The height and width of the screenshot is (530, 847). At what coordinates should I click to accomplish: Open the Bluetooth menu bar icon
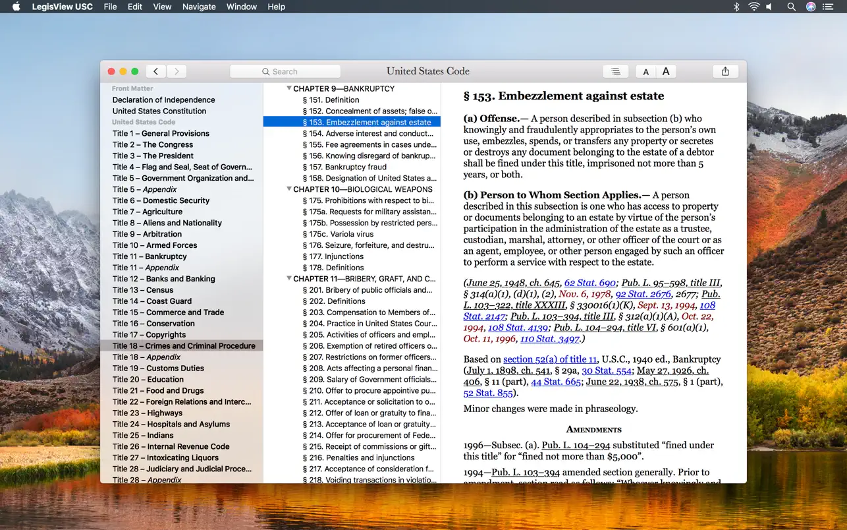coord(736,7)
